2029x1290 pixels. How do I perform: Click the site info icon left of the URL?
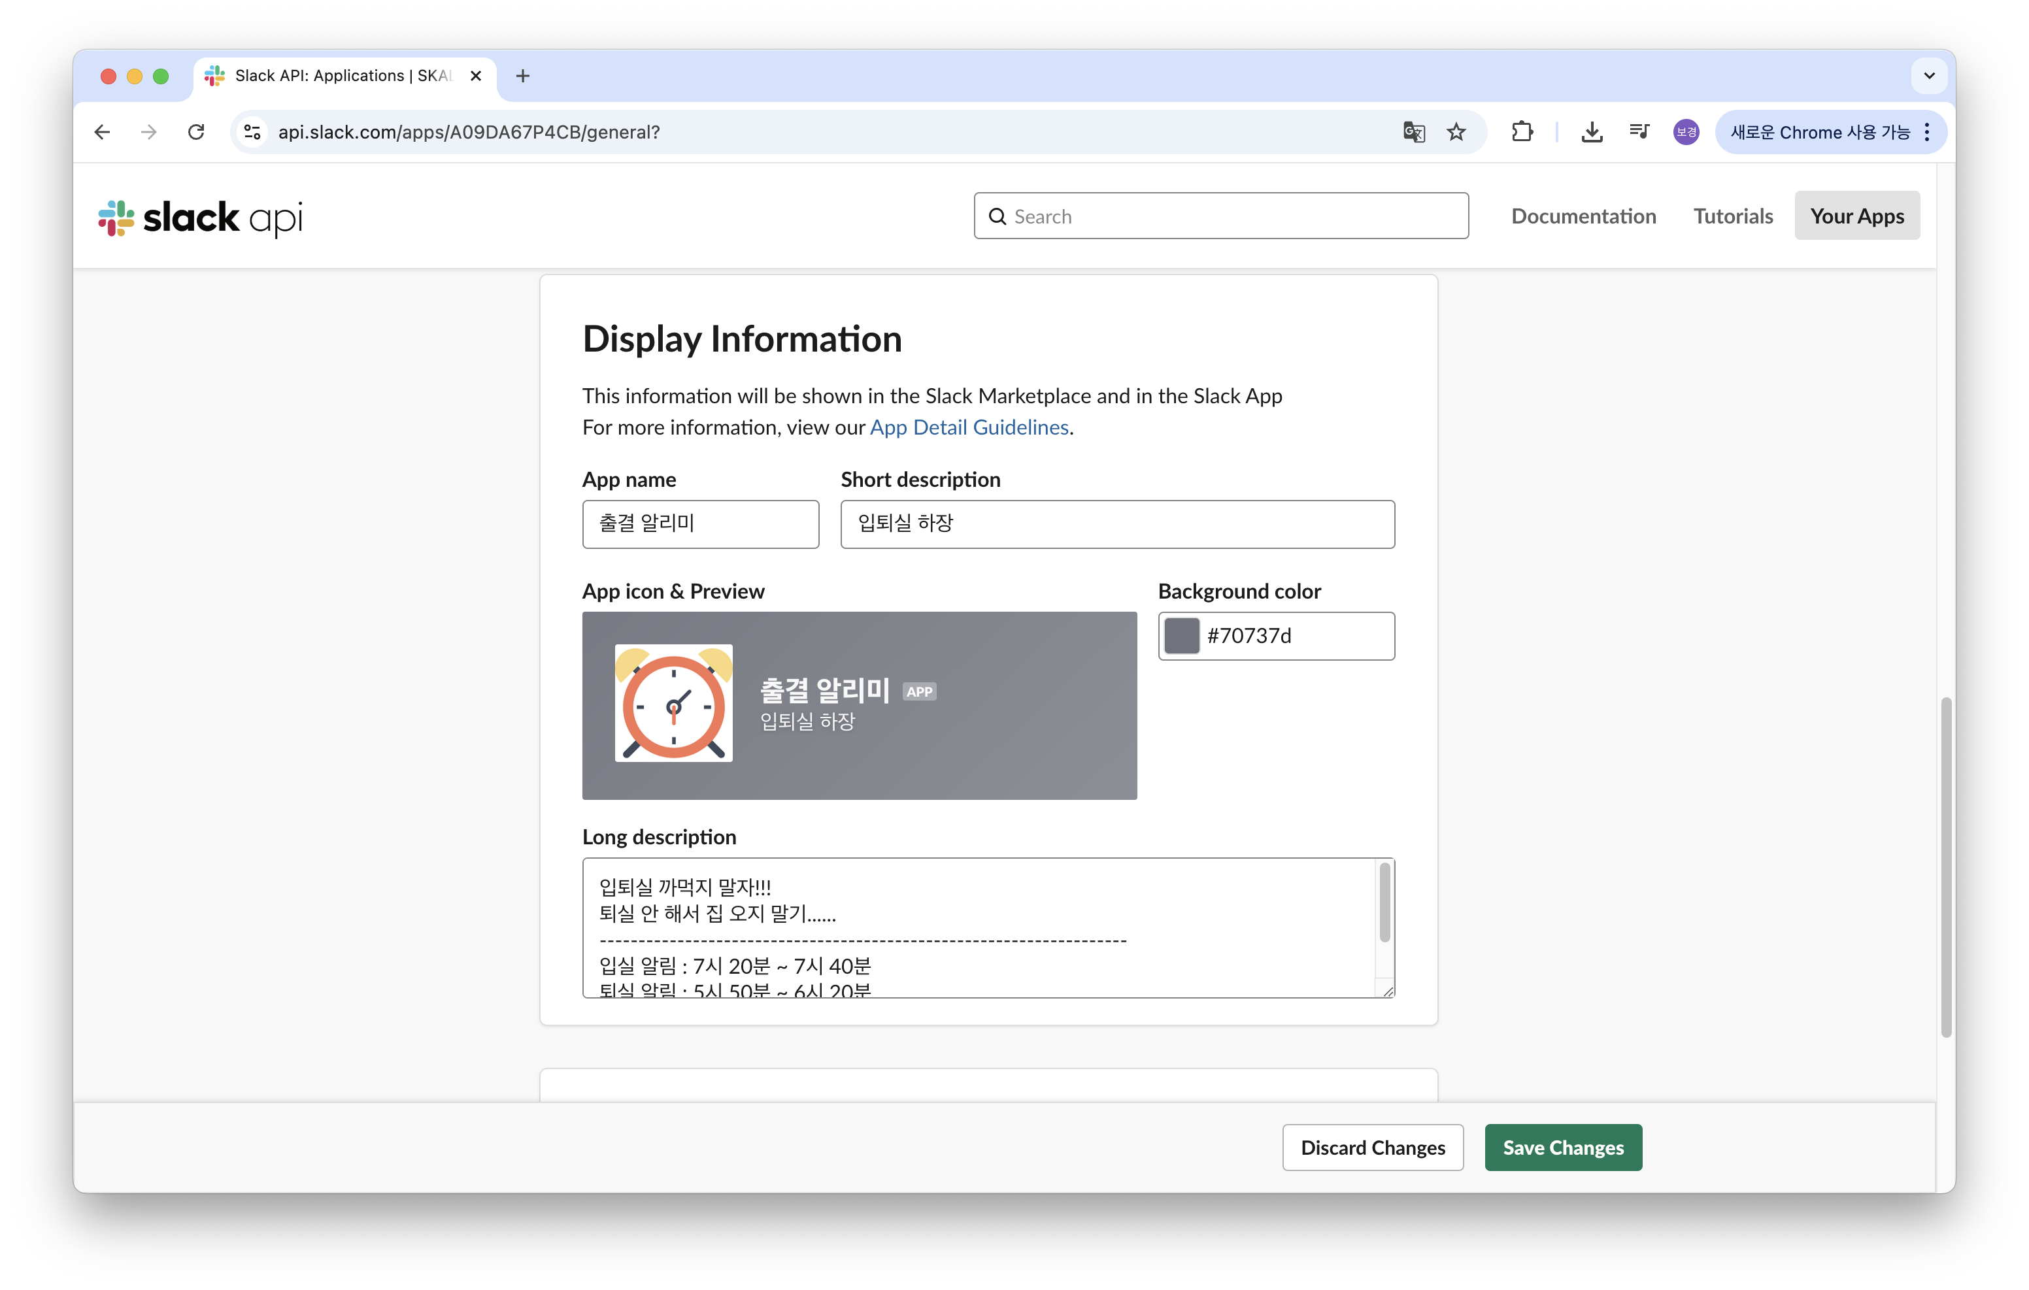click(x=252, y=132)
